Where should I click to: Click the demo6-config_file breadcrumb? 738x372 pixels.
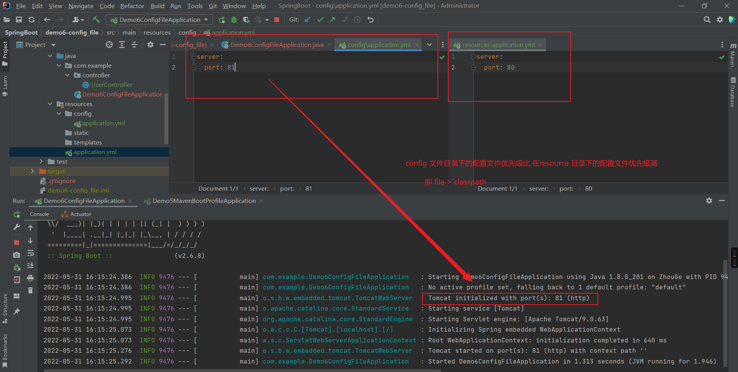click(x=72, y=33)
